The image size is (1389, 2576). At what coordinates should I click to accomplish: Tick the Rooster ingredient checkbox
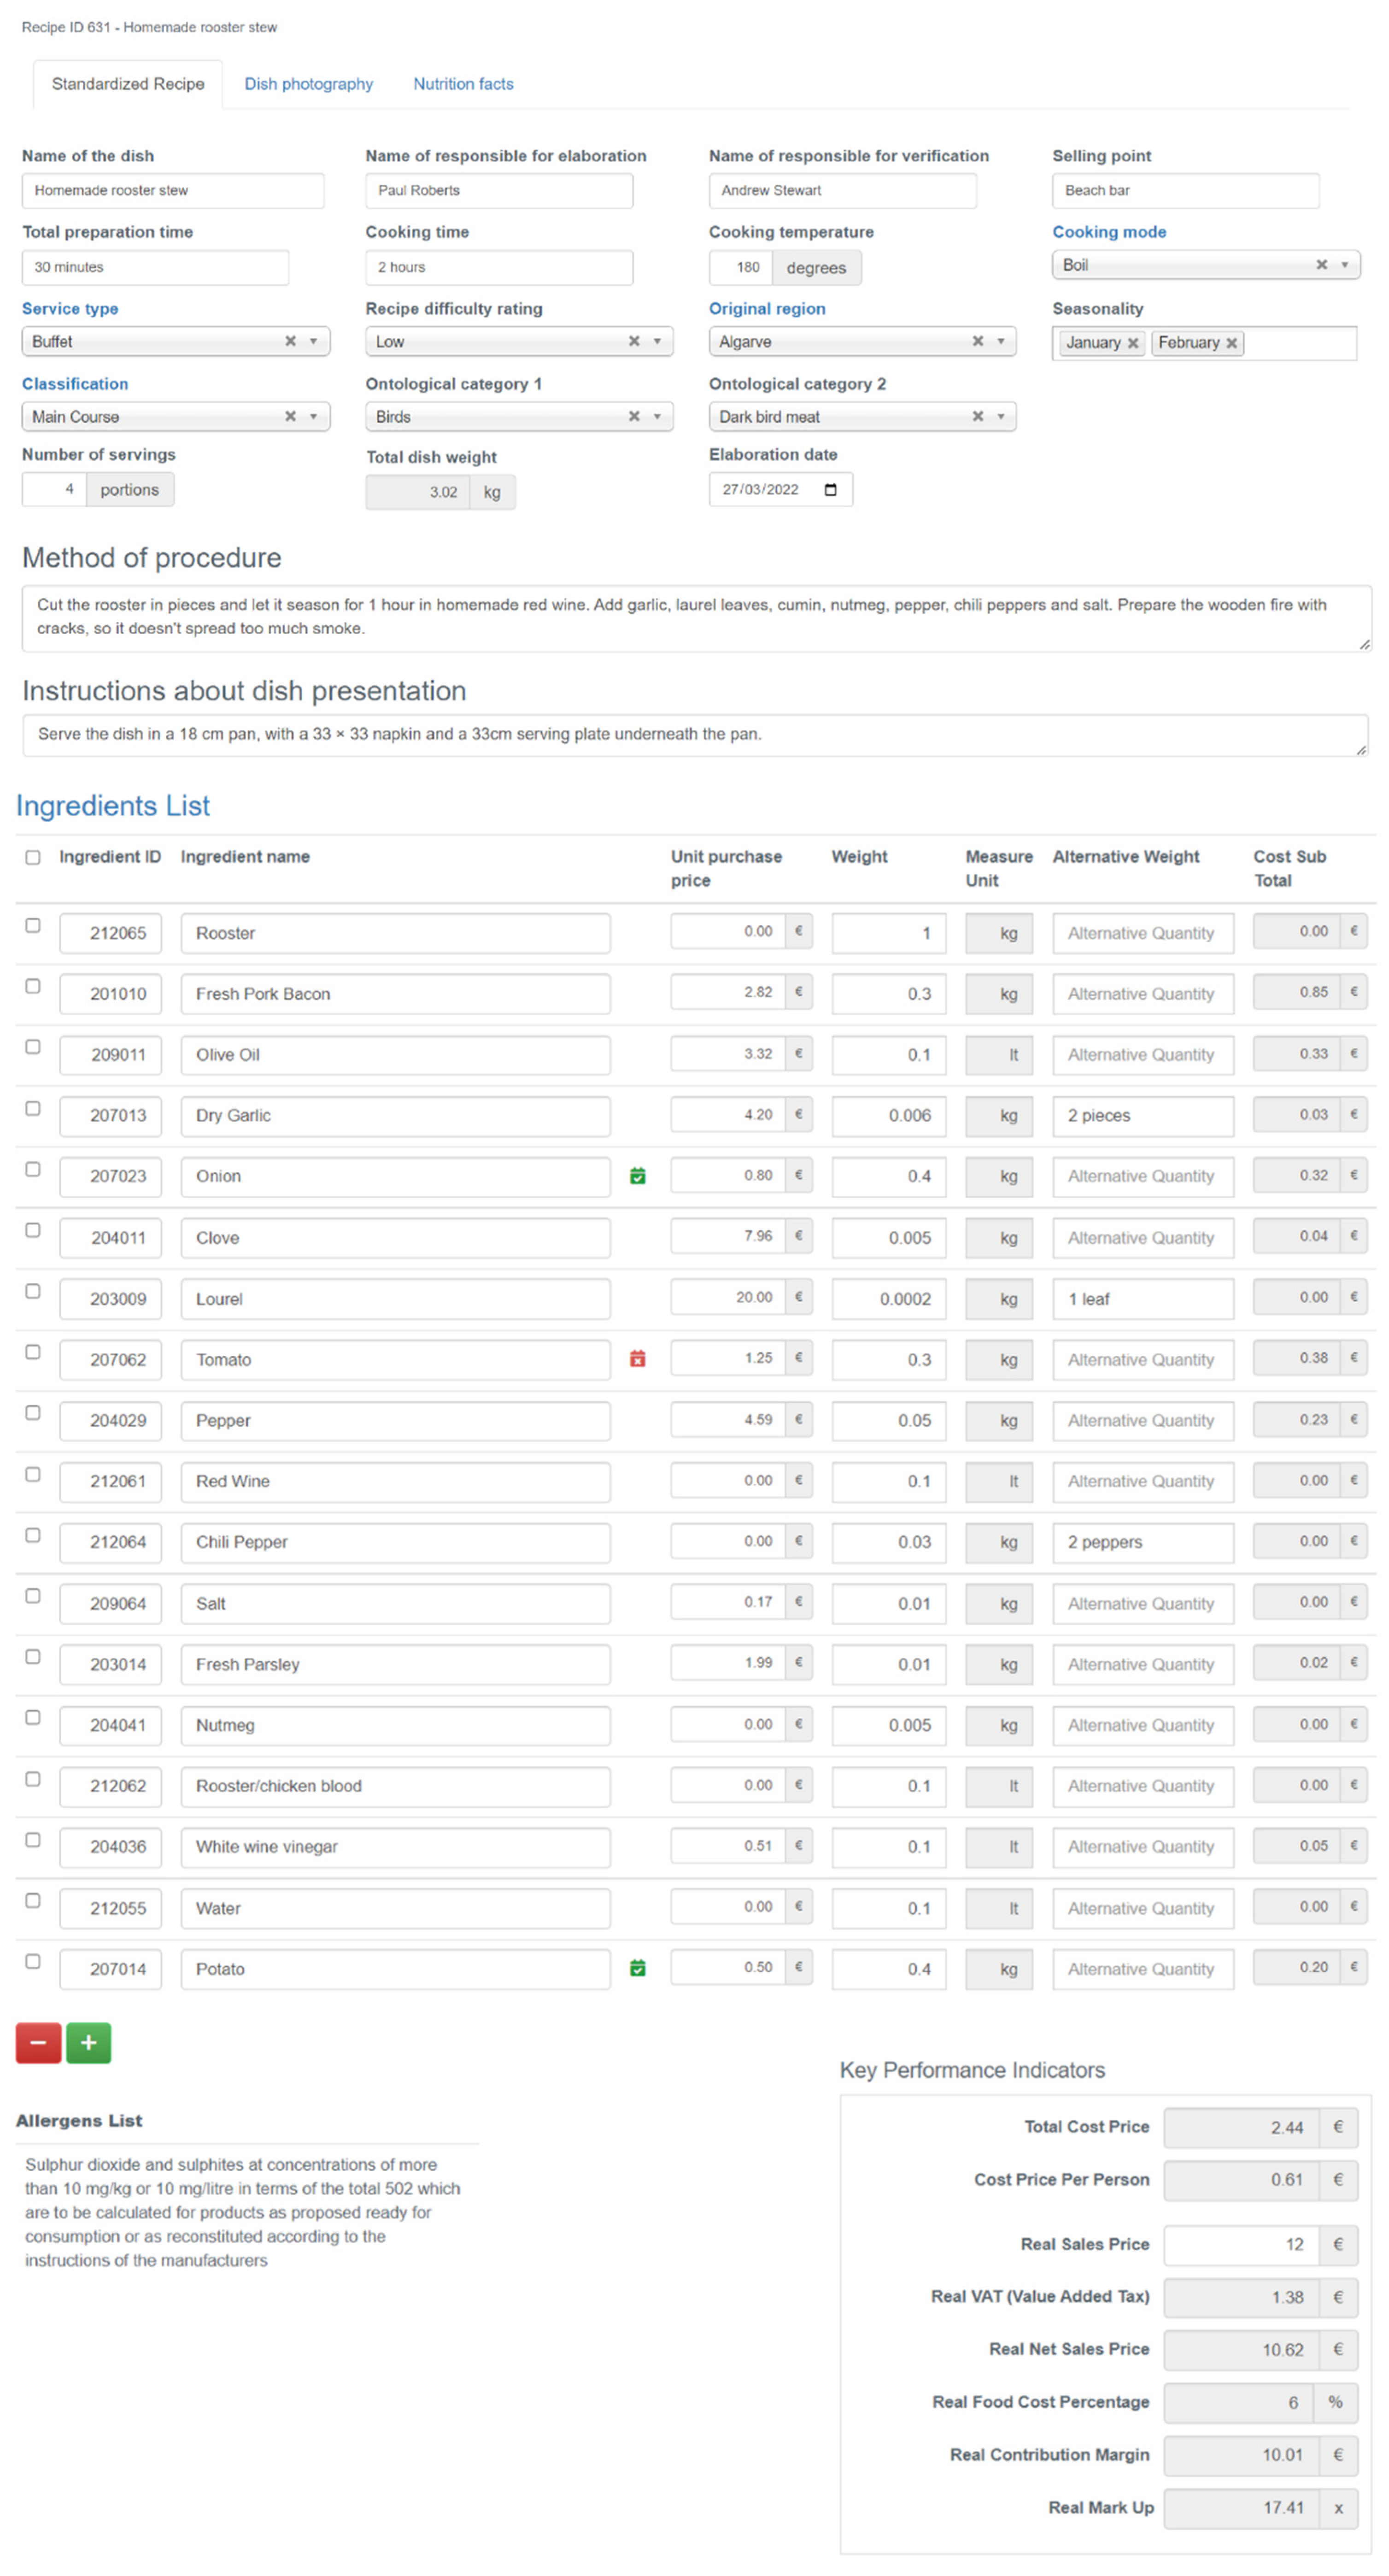point(33,925)
